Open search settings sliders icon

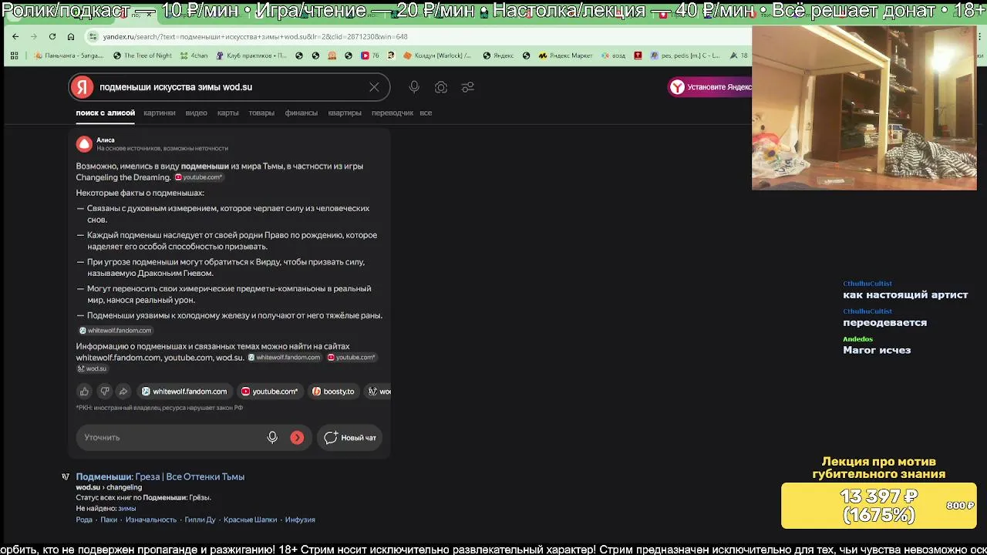pyautogui.click(x=467, y=87)
